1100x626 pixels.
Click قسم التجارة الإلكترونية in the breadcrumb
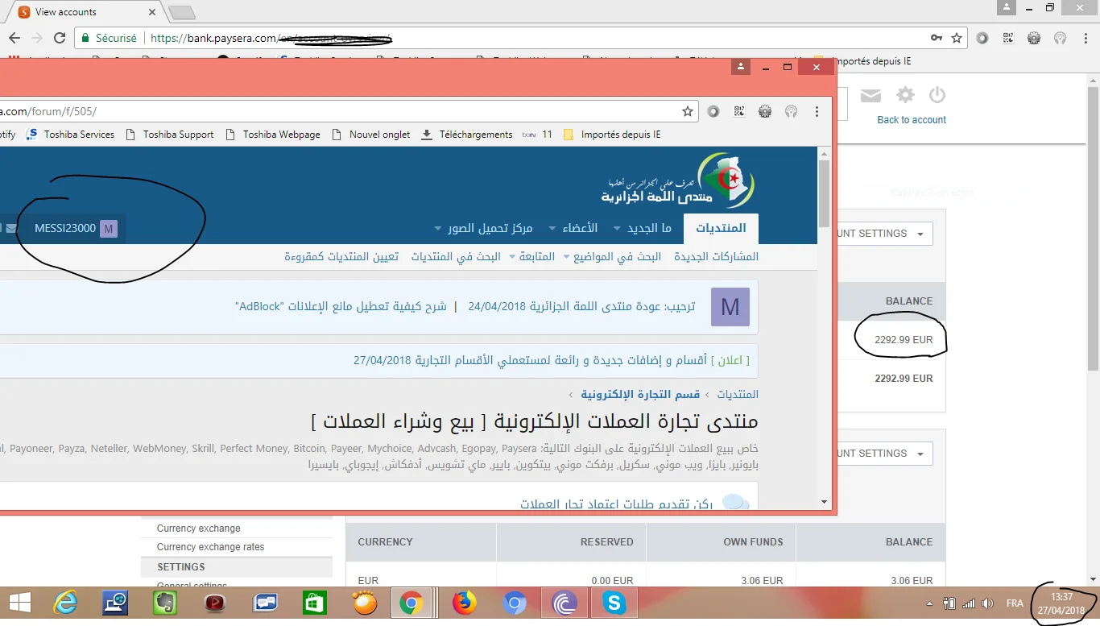[640, 395]
